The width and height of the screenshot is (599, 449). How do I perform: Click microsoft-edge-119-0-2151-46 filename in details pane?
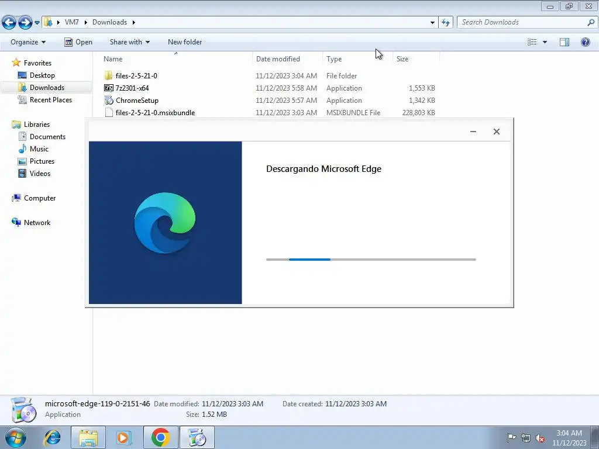[98, 403]
